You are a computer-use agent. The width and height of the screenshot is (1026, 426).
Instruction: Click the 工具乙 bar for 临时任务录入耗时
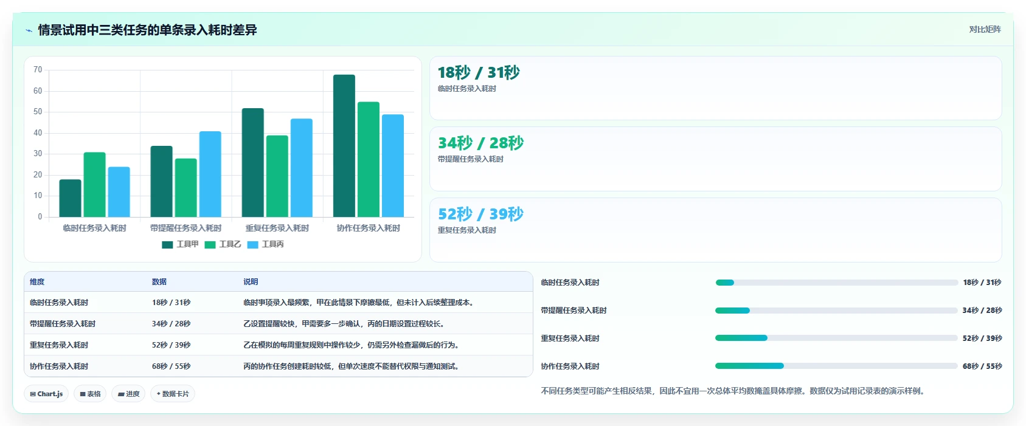pos(95,185)
